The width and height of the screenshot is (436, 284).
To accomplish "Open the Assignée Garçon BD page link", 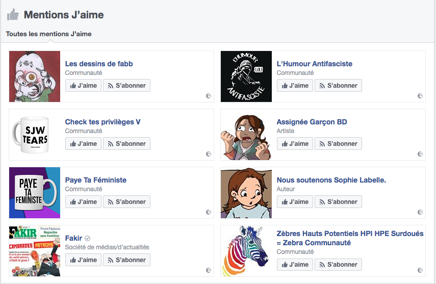I will click(x=312, y=122).
